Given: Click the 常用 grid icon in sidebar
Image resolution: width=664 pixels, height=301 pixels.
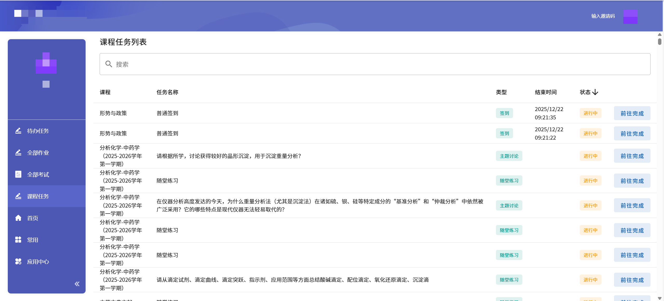Looking at the screenshot, I should pyautogui.click(x=18, y=240).
